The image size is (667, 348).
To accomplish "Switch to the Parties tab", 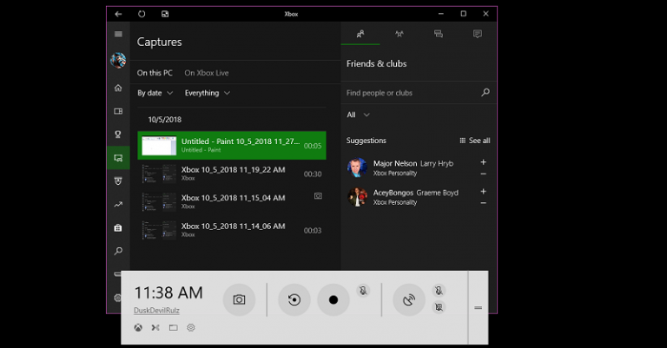I will coord(400,34).
